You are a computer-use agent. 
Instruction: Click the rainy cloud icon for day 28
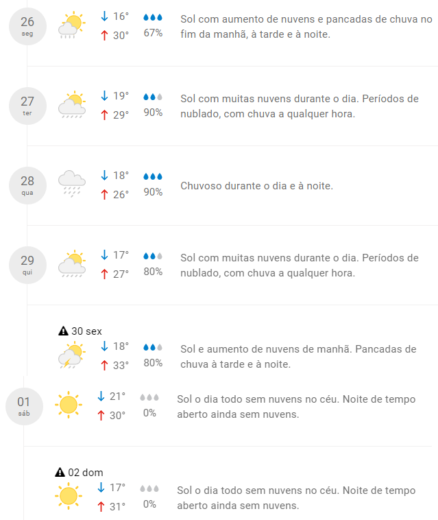tap(71, 184)
